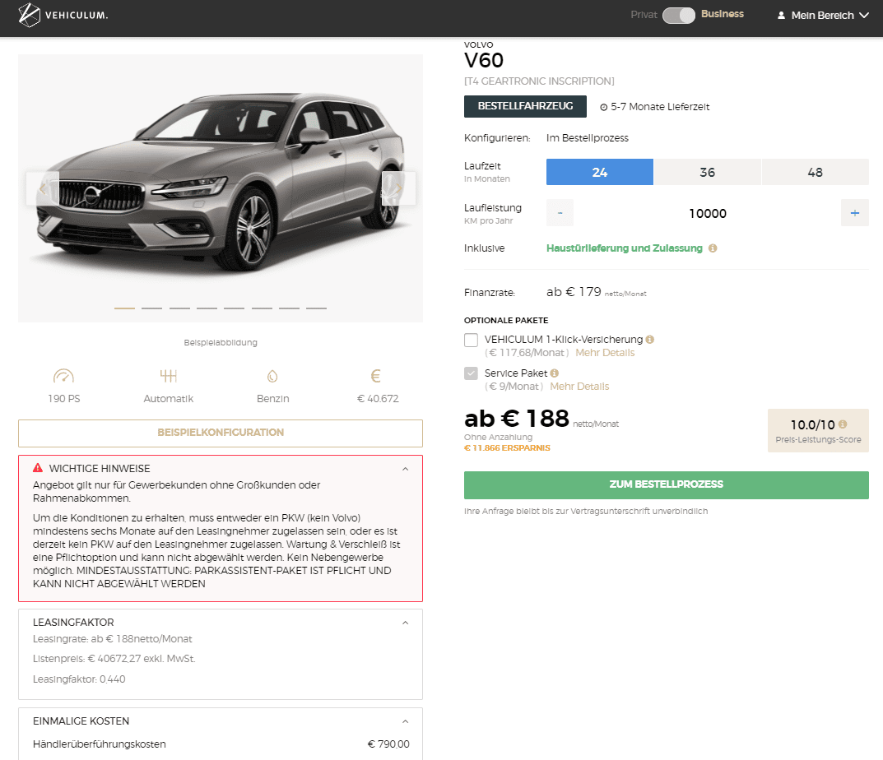Show next car image with right arrow
Viewport: 883px width, 760px height.
398,188
